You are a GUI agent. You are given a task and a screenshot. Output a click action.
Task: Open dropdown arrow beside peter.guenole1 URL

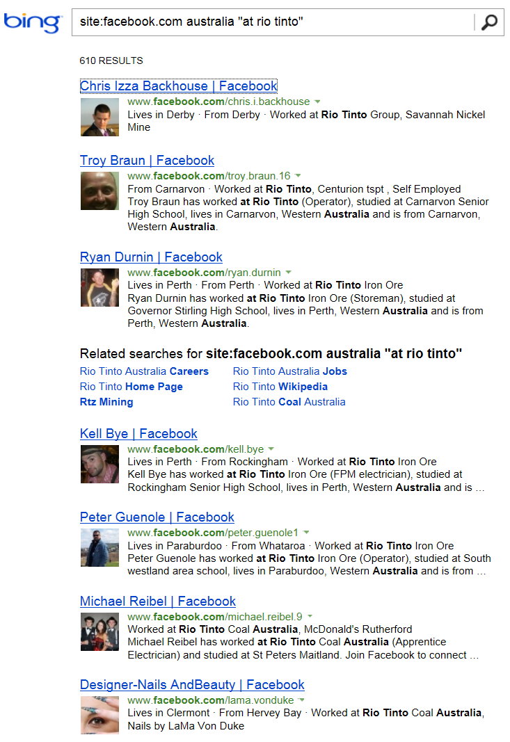tap(306, 533)
